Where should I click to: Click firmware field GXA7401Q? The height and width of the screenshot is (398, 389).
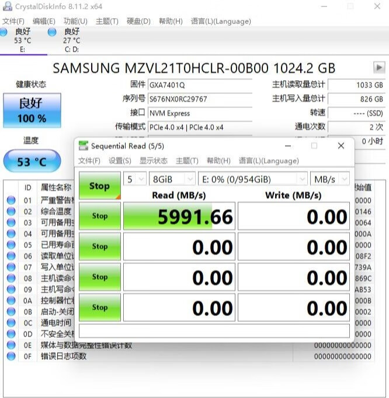[x=200, y=84]
